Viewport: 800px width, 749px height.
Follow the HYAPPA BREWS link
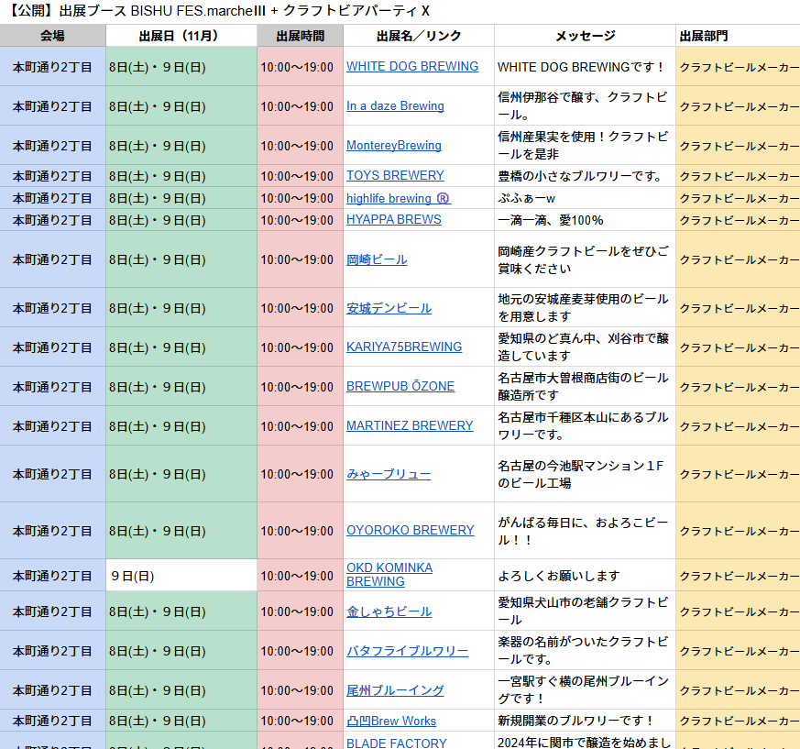pyautogui.click(x=393, y=219)
